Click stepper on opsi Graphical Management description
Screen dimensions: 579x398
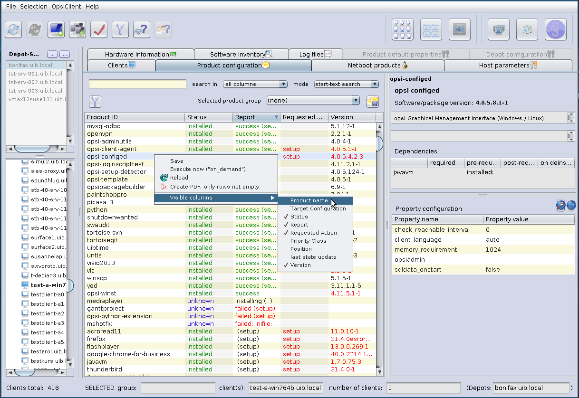571,118
